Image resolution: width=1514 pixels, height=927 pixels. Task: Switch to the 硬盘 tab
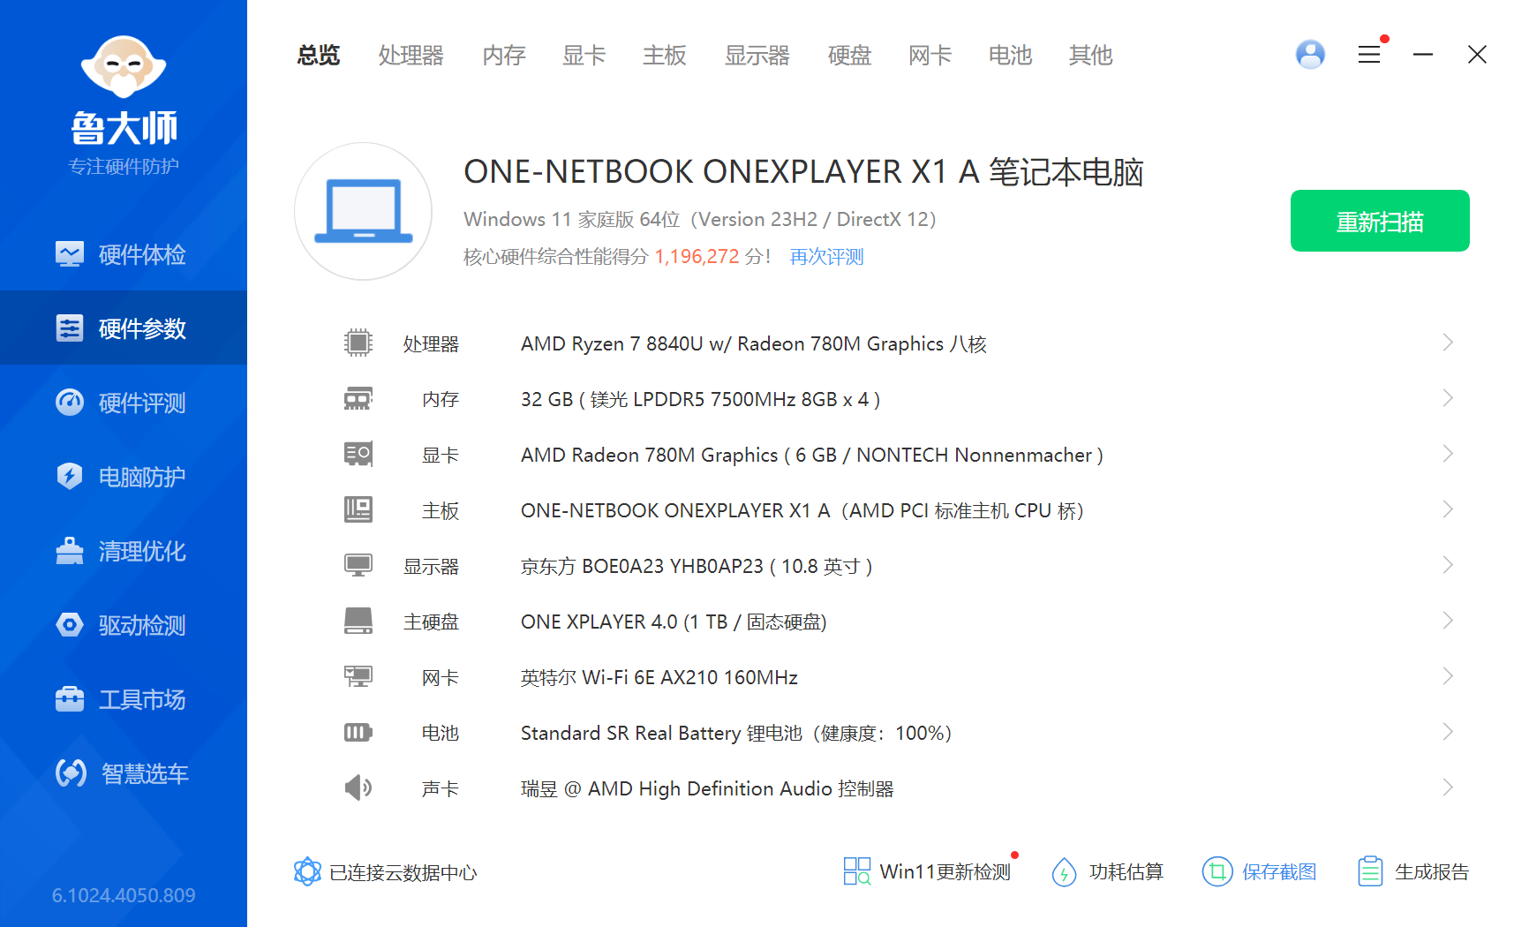point(850,56)
